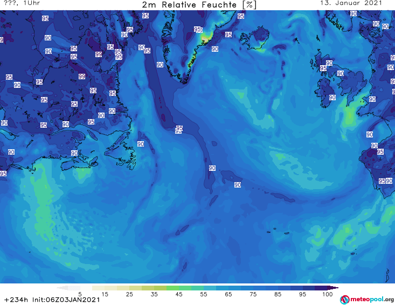Click the southern tip of Greenland
This screenshot has height=305, width=395.
click(x=185, y=81)
